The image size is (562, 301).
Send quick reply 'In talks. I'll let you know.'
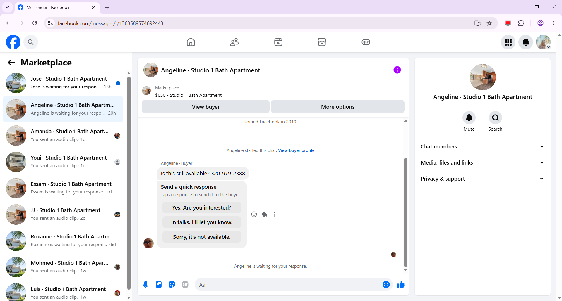pos(202,222)
